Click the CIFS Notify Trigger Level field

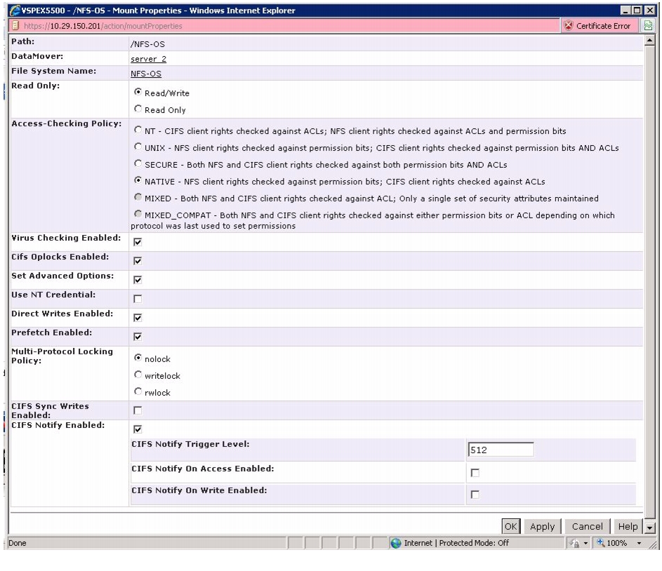click(x=501, y=450)
